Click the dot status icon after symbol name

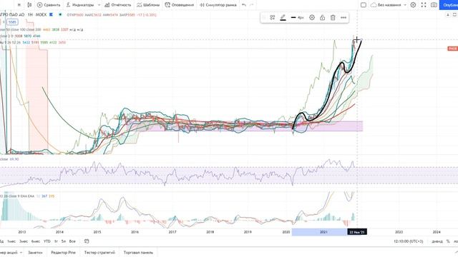pyautogui.click(x=60, y=14)
